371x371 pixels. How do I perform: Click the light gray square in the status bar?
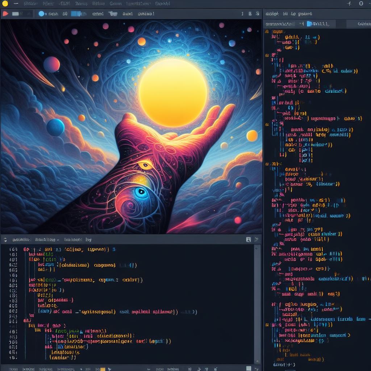[x=249, y=368]
